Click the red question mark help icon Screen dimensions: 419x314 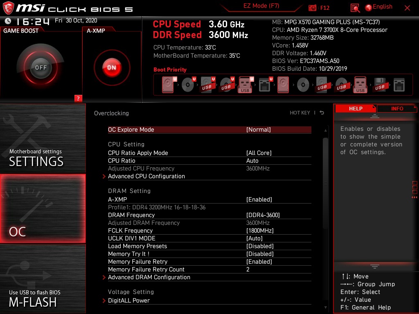pos(78,98)
